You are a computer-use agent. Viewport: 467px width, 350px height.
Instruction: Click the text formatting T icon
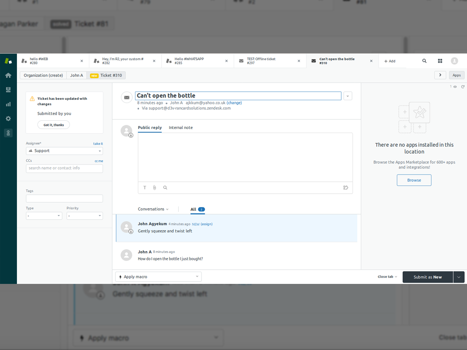145,188
